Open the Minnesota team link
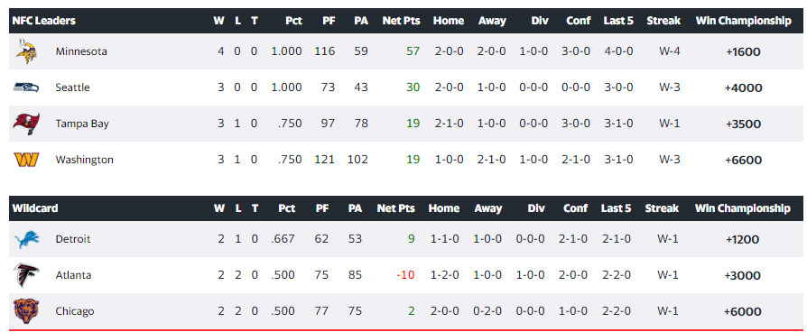The width and height of the screenshot is (807, 332). pyautogui.click(x=81, y=51)
